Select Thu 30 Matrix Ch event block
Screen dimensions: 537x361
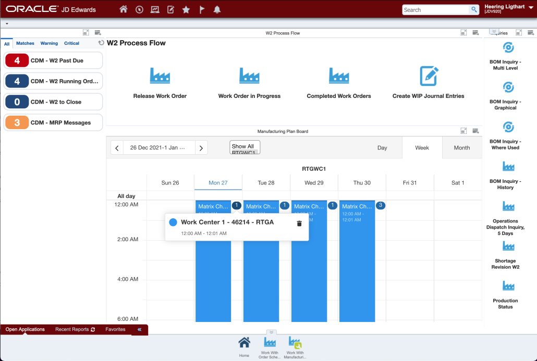[x=357, y=260]
